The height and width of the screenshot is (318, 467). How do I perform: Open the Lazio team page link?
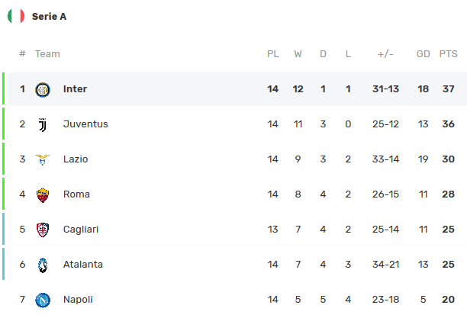pos(76,159)
